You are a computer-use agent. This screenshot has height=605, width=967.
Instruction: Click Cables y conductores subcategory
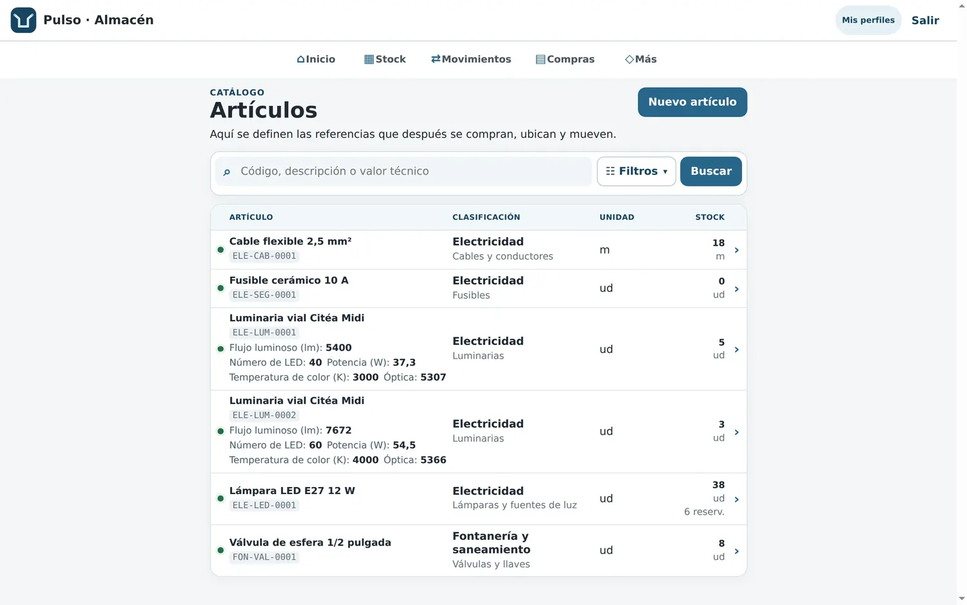[x=503, y=256]
